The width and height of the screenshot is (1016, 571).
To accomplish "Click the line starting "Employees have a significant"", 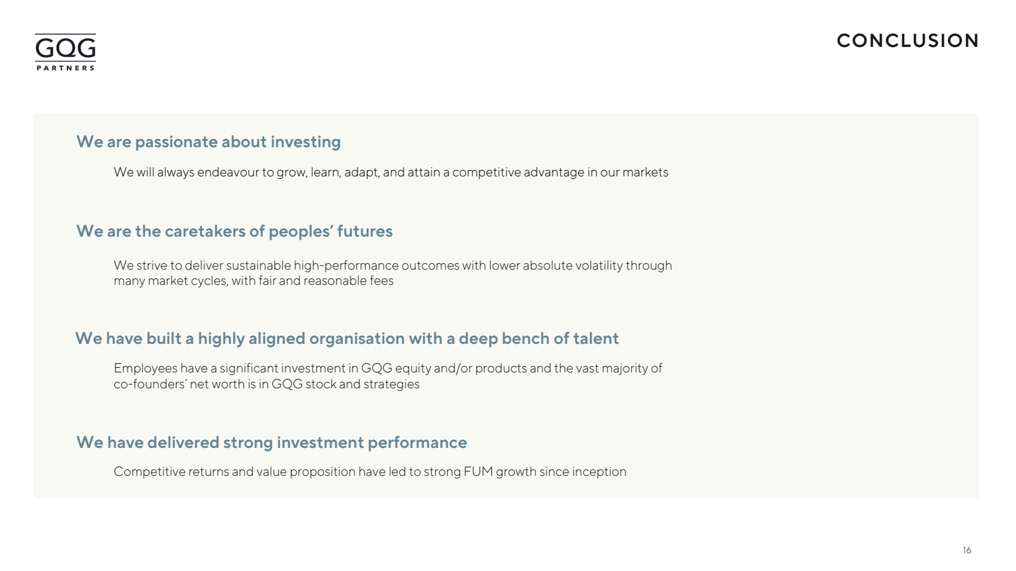I will click(387, 368).
